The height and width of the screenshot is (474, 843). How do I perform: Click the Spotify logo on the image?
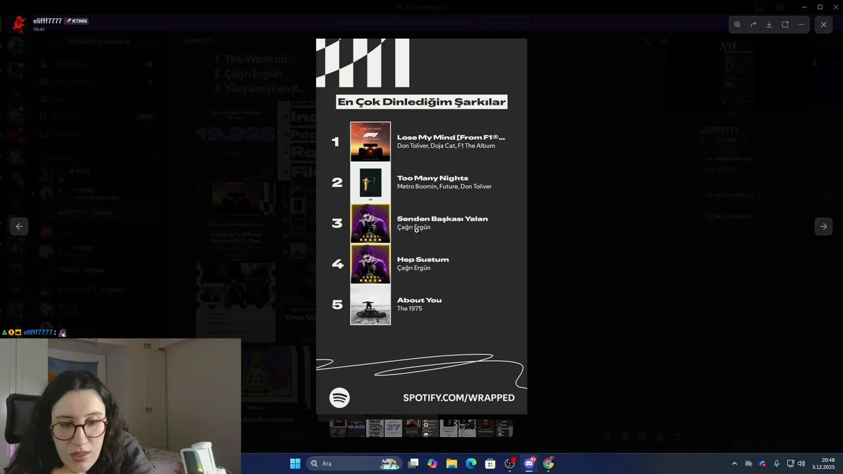(x=340, y=398)
